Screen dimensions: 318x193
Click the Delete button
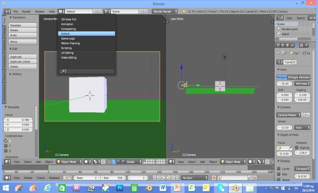point(23,67)
